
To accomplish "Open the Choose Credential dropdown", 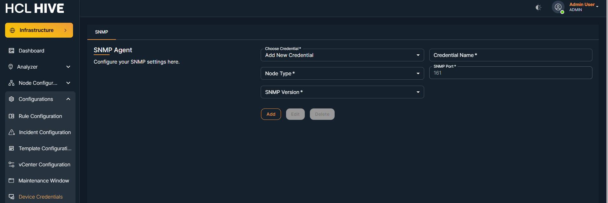I will pyautogui.click(x=342, y=55).
